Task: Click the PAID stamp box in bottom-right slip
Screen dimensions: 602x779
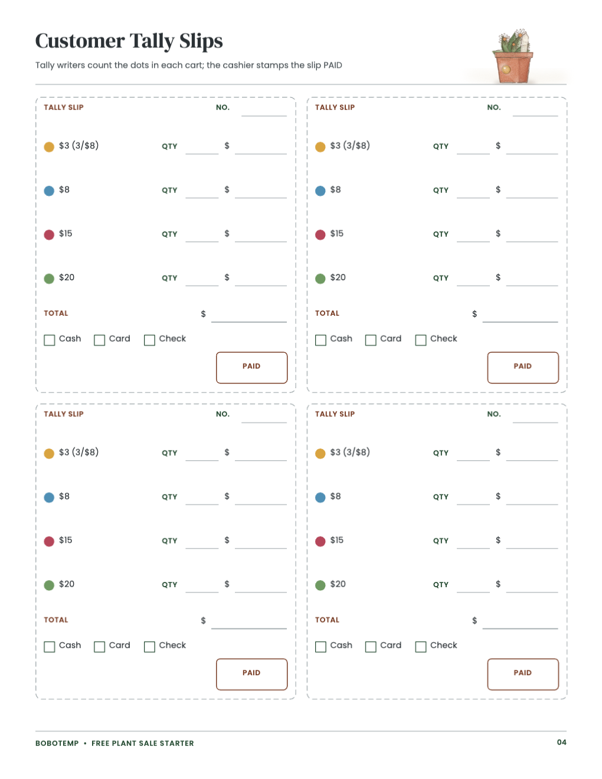Action: (x=523, y=674)
